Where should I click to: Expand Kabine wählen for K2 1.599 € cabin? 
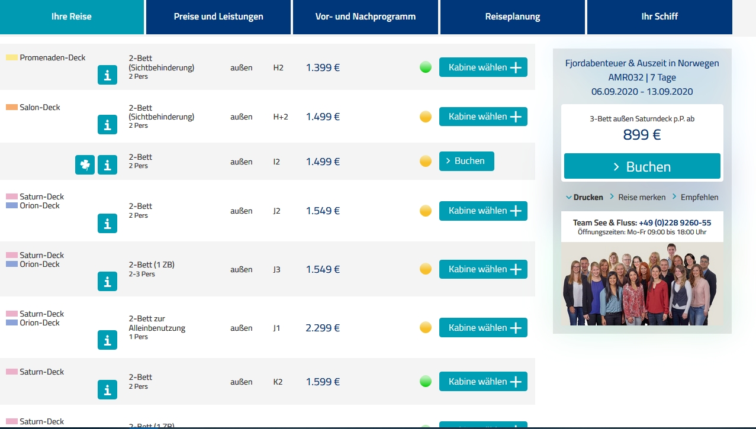pyautogui.click(x=483, y=382)
